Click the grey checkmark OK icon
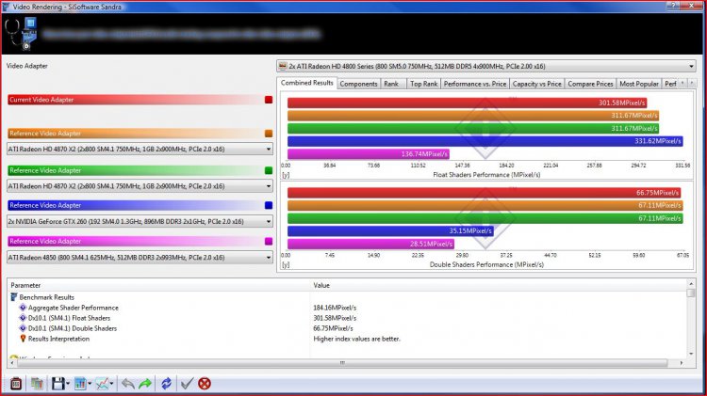The width and height of the screenshot is (707, 396). click(x=187, y=384)
